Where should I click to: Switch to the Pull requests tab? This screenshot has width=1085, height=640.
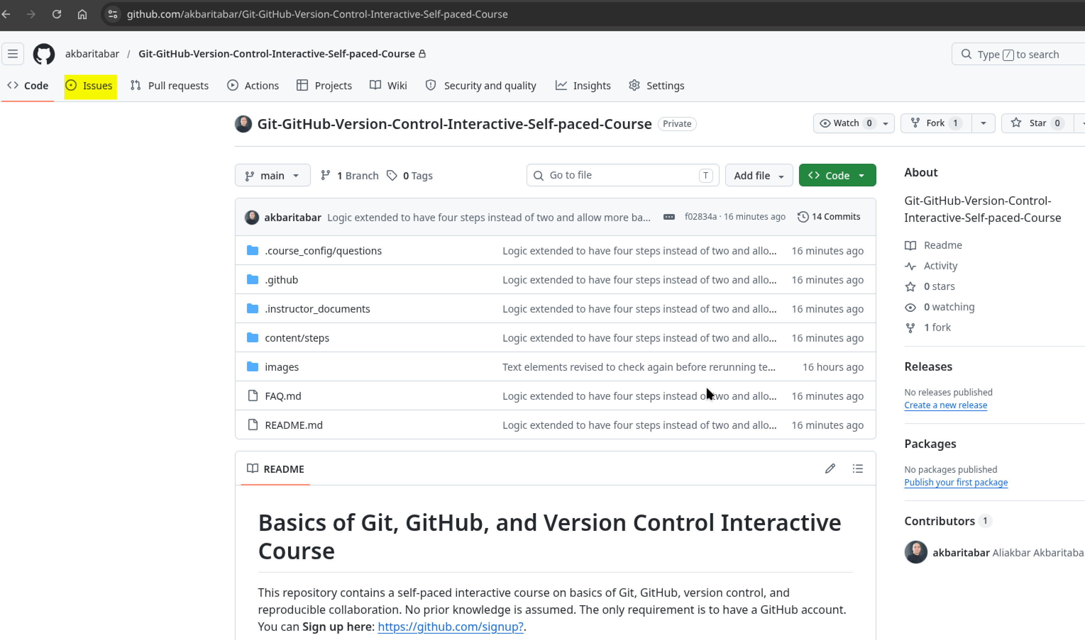(x=169, y=85)
